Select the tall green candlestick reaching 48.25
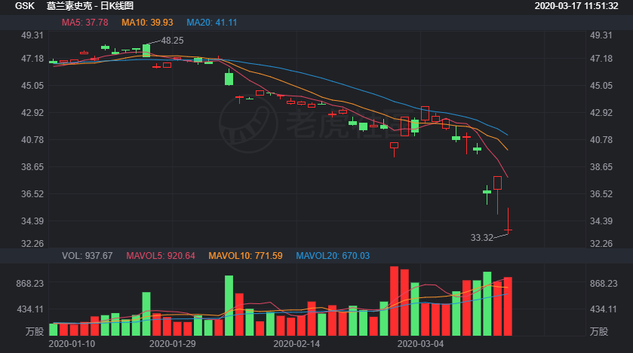Image resolution: width=633 pixels, height=353 pixels. (146, 50)
